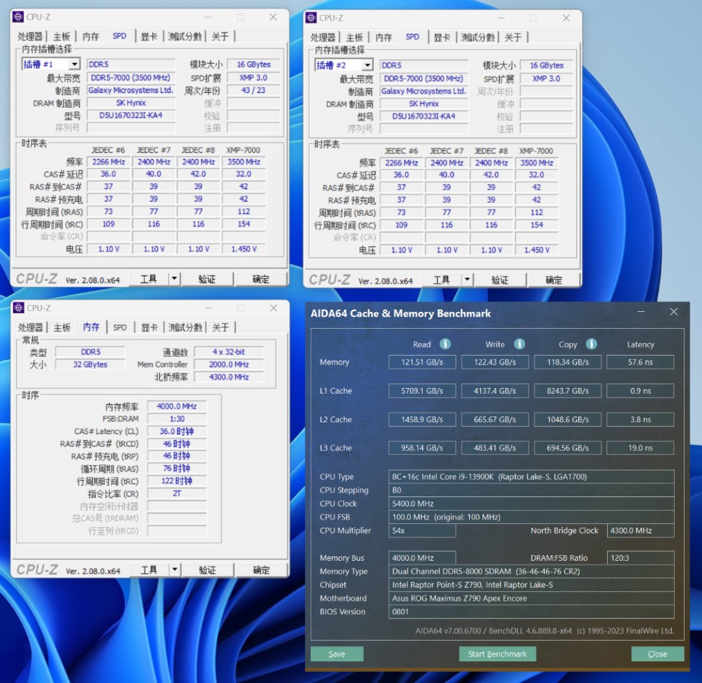Expand tools arrow in slot #2 CPU-Z window
The width and height of the screenshot is (702, 683).
467,280
